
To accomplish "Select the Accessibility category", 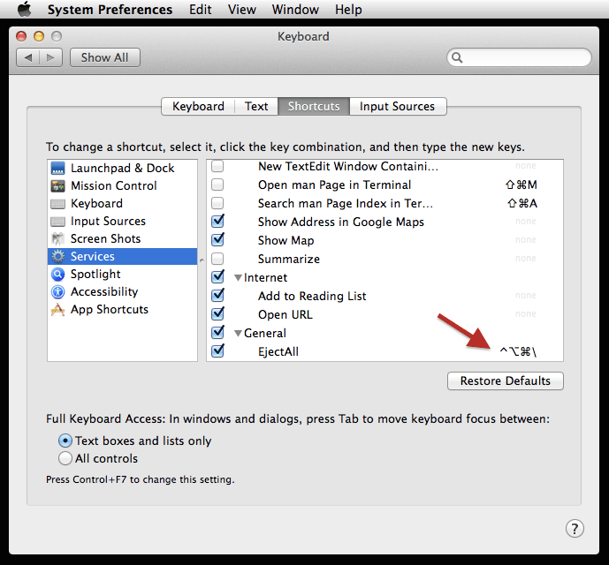I will pyautogui.click(x=122, y=292).
